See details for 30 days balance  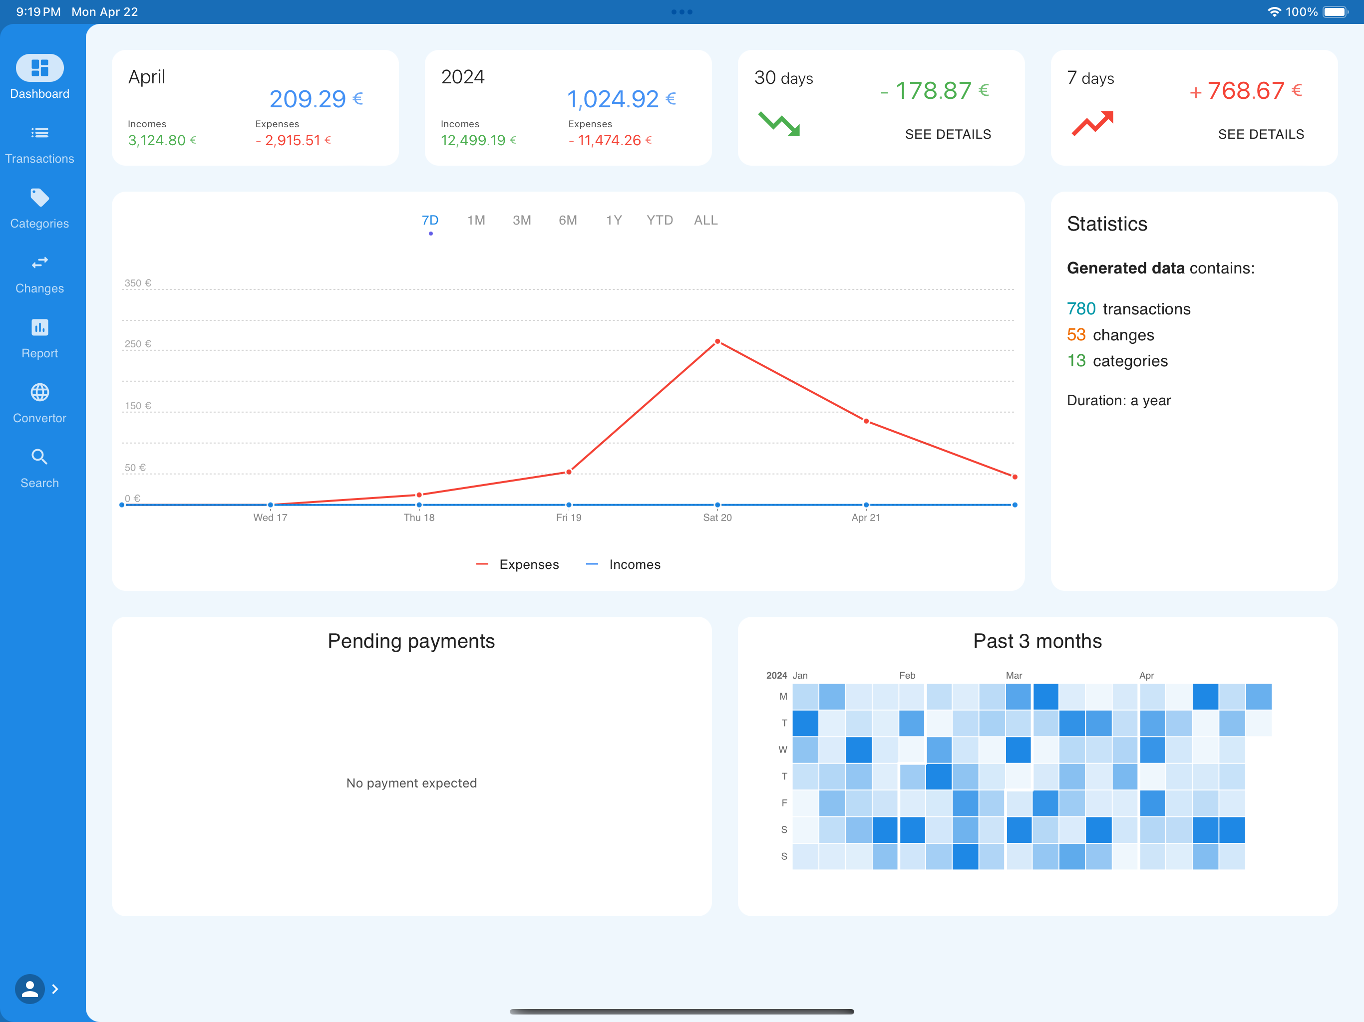[948, 134]
